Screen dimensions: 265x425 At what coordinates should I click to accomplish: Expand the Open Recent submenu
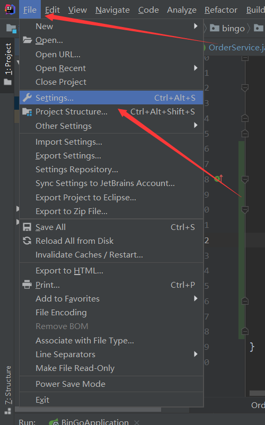[111, 68]
